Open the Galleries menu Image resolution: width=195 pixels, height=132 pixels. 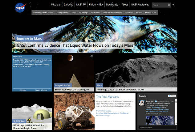pyautogui.click(x=68, y=5)
